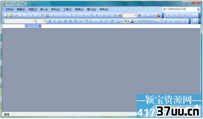Open the 文件(F) menu

9,9
